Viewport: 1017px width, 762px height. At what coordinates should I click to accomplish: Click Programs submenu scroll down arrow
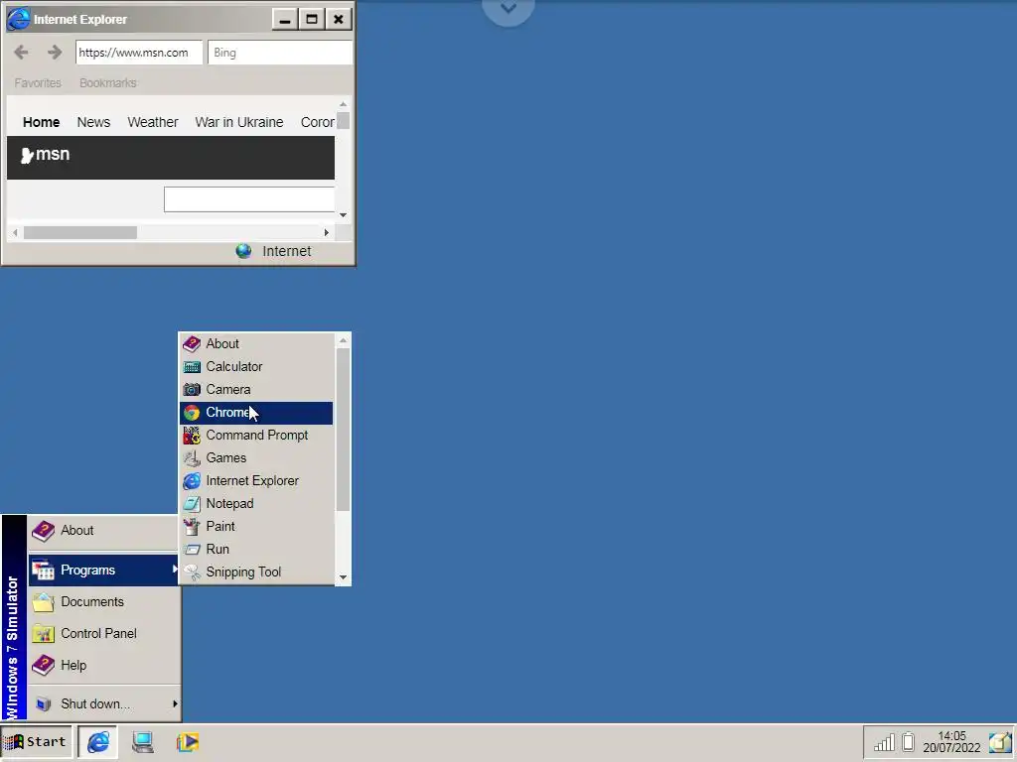tap(343, 577)
